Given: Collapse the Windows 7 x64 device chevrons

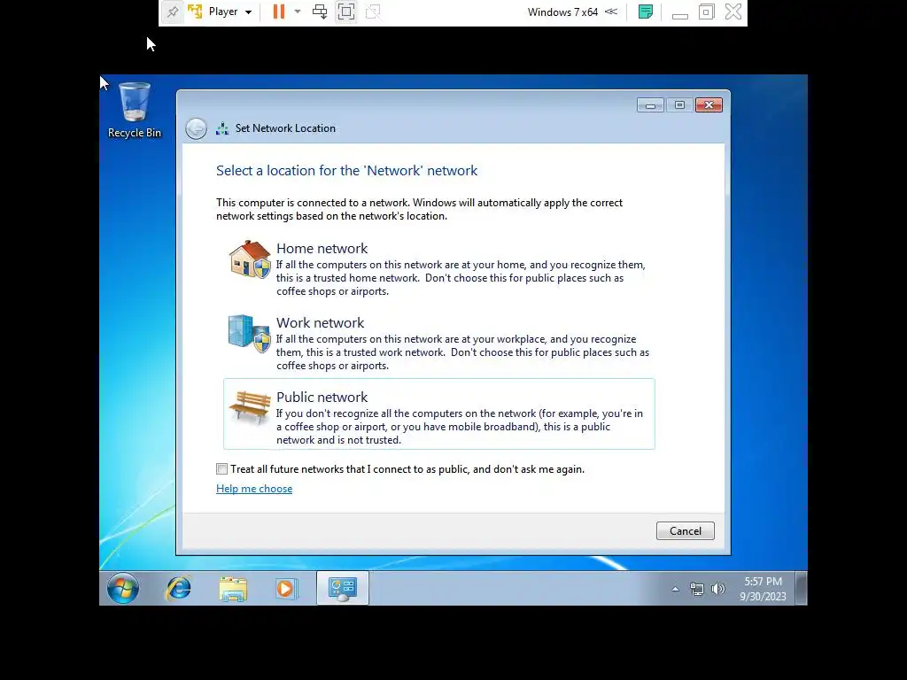Looking at the screenshot, I should click(611, 12).
